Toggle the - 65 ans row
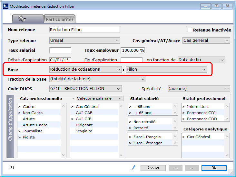This screenshot has width=236, height=177. click(150, 107)
